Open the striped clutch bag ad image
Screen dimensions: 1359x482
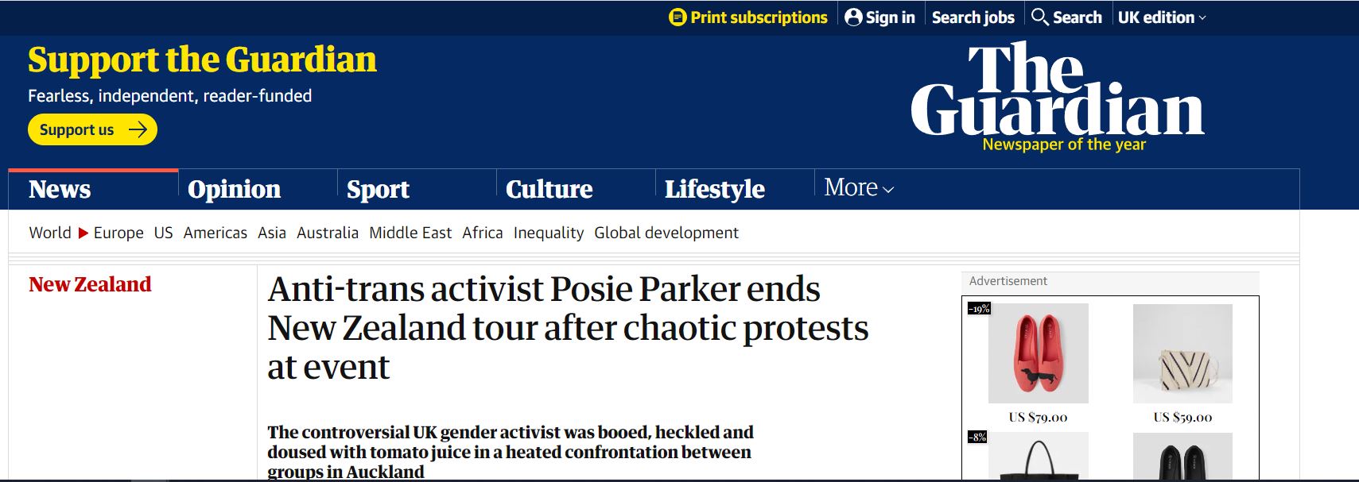[1182, 353]
